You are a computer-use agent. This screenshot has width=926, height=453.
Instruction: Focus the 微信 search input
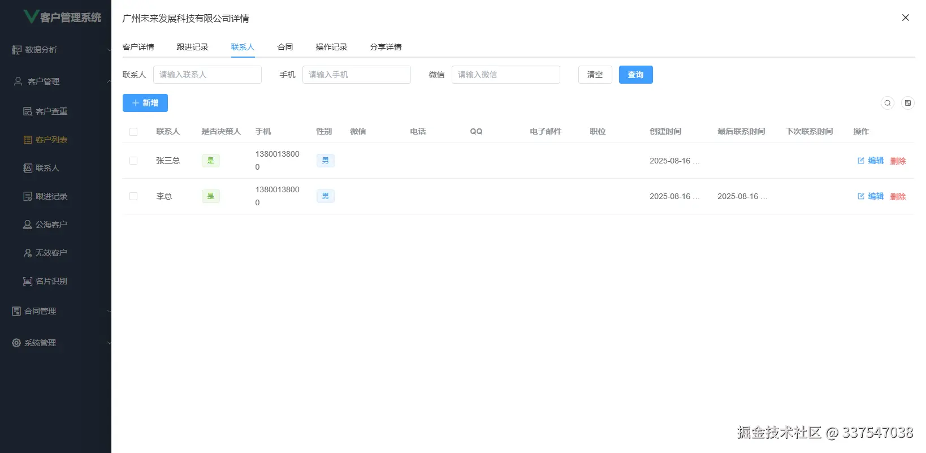(506, 75)
